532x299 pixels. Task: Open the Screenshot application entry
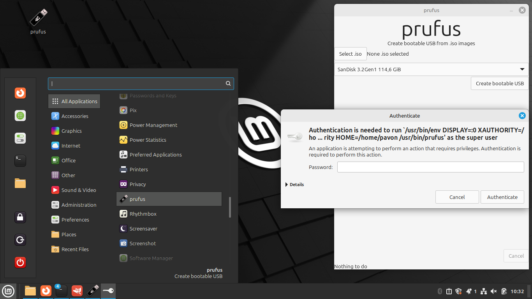169,243
